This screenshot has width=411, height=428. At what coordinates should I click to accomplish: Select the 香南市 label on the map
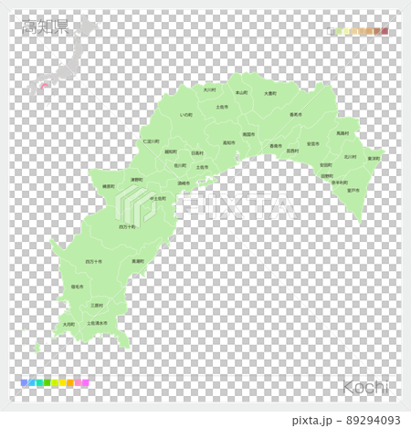276,146
